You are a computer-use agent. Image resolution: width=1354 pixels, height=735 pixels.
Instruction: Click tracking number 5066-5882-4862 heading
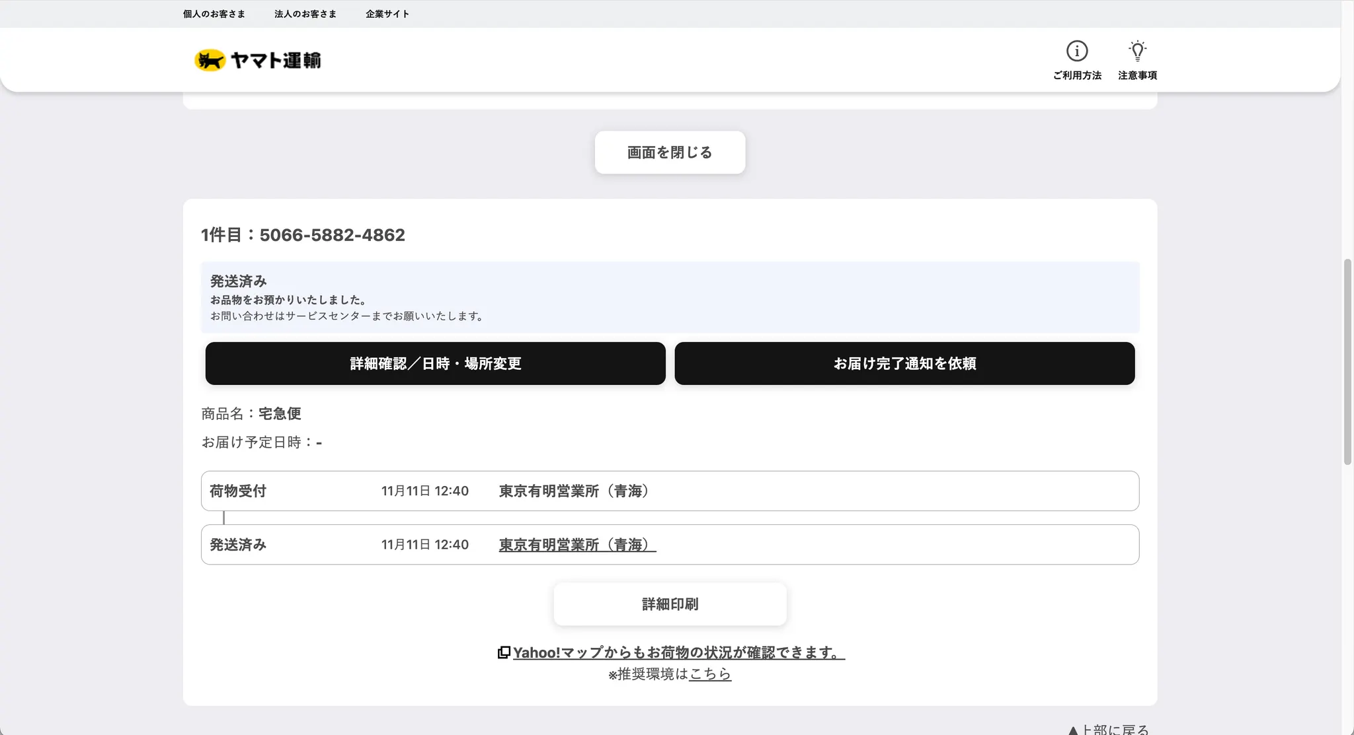(x=332, y=235)
